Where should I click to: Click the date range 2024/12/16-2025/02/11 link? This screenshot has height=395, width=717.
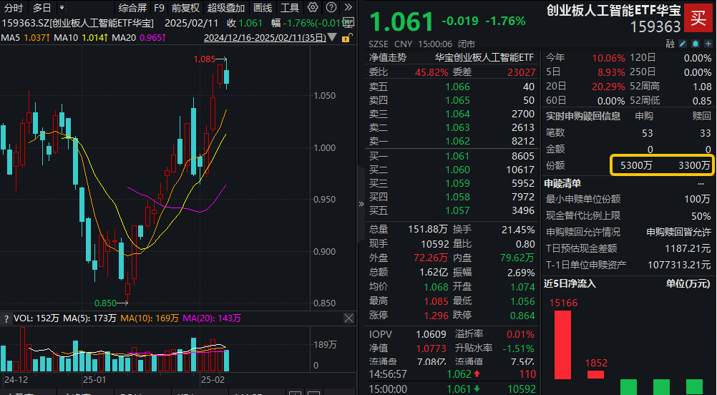tap(265, 37)
